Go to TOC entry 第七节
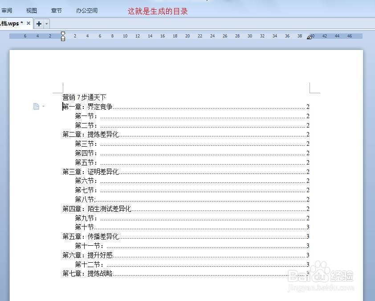This screenshot has height=301, width=375. click(x=192, y=190)
